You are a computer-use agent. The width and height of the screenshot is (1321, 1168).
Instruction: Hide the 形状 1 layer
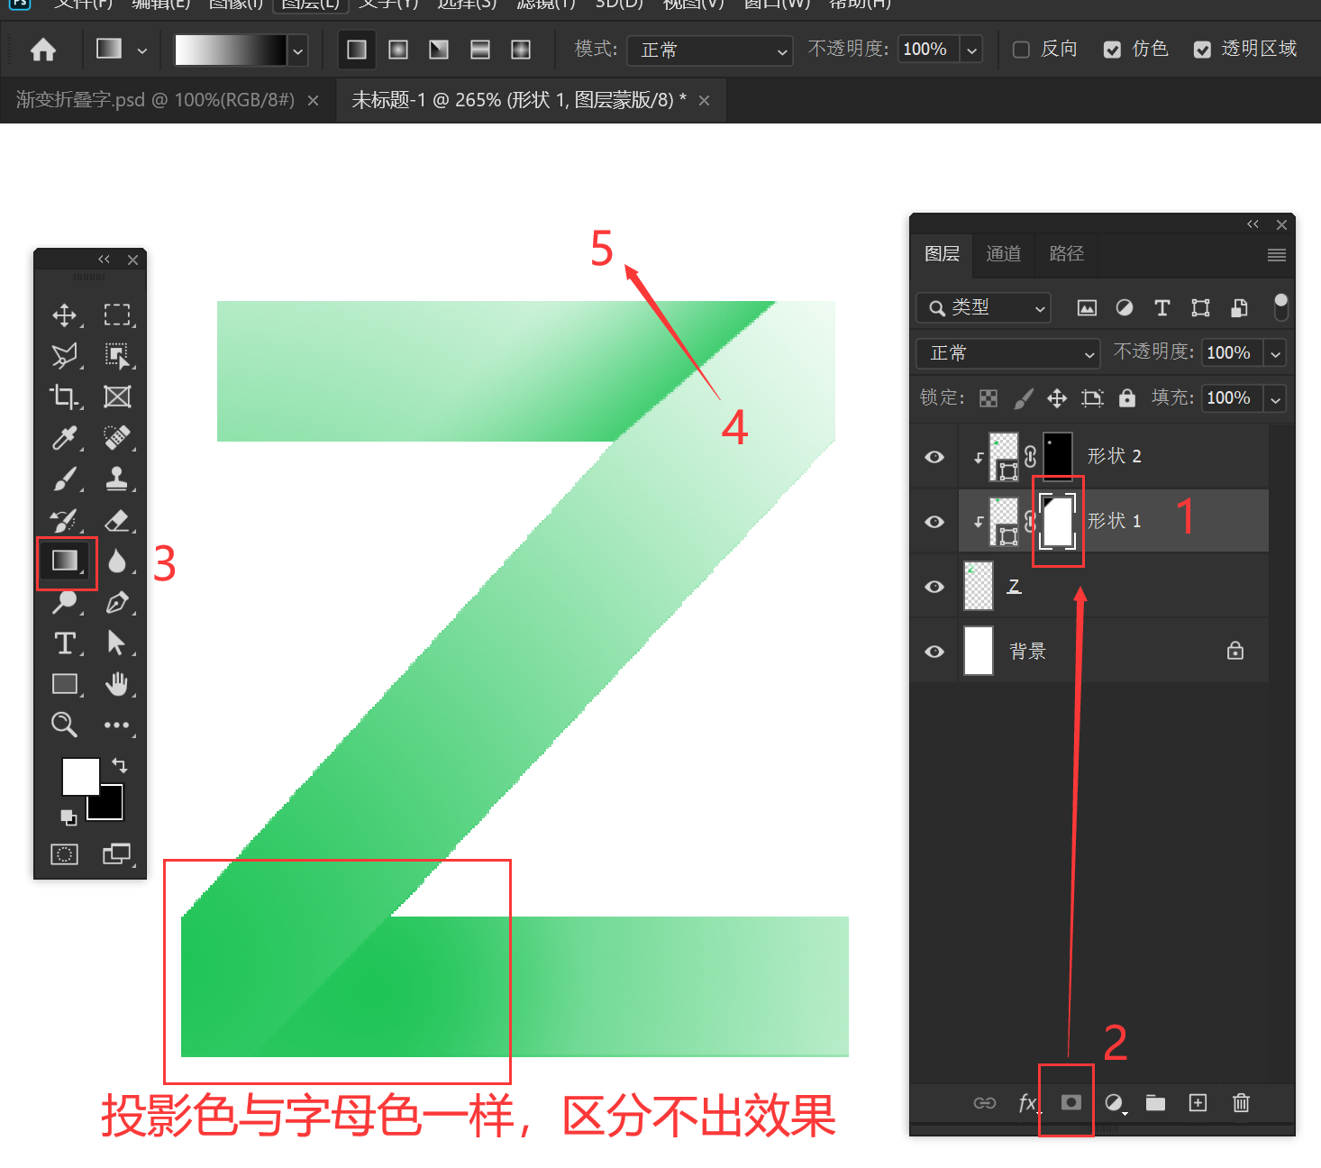934,522
